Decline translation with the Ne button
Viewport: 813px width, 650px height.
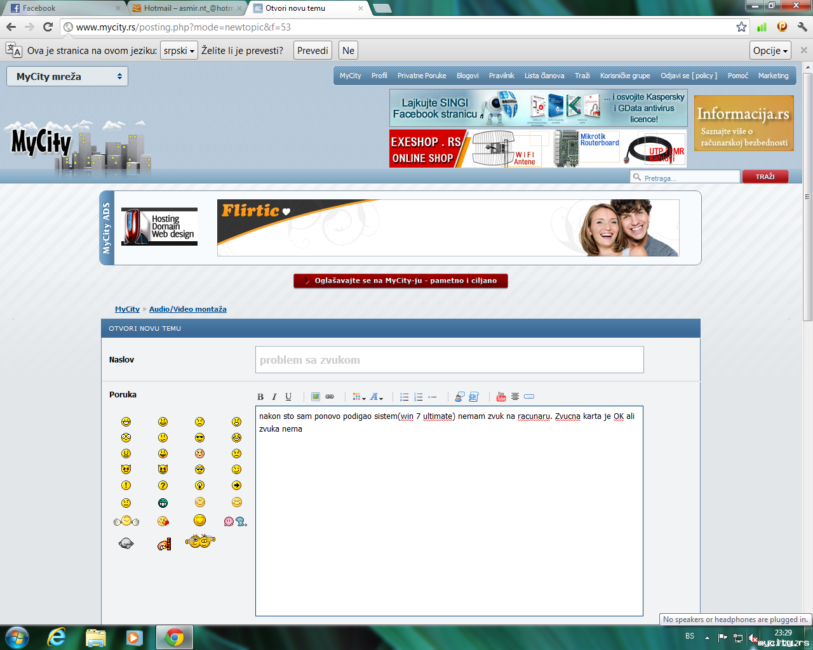(x=348, y=51)
